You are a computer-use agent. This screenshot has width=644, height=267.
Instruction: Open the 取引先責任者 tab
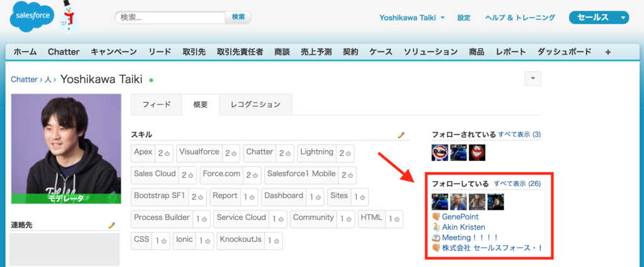pos(240,52)
